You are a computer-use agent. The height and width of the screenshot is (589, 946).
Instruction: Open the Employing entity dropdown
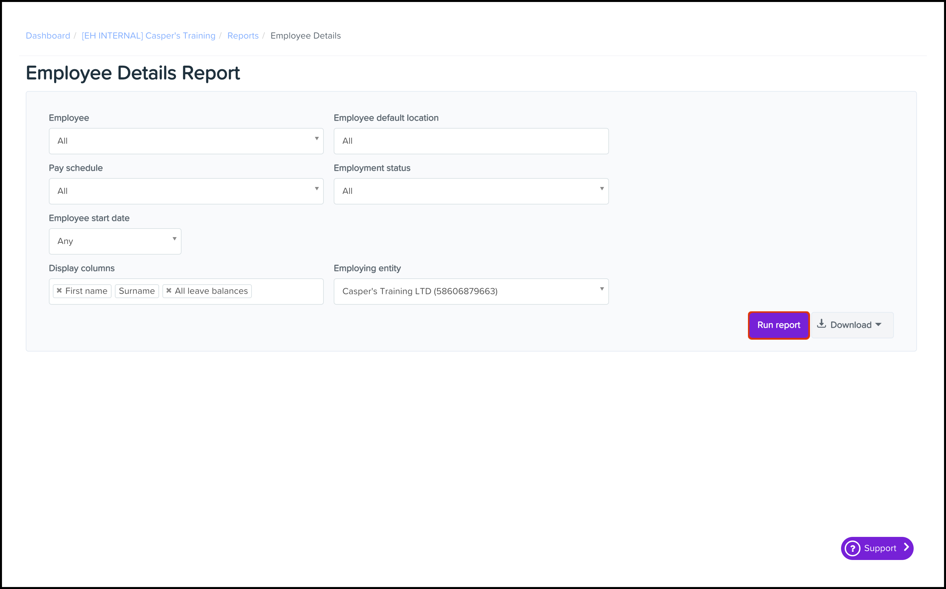[x=471, y=292]
